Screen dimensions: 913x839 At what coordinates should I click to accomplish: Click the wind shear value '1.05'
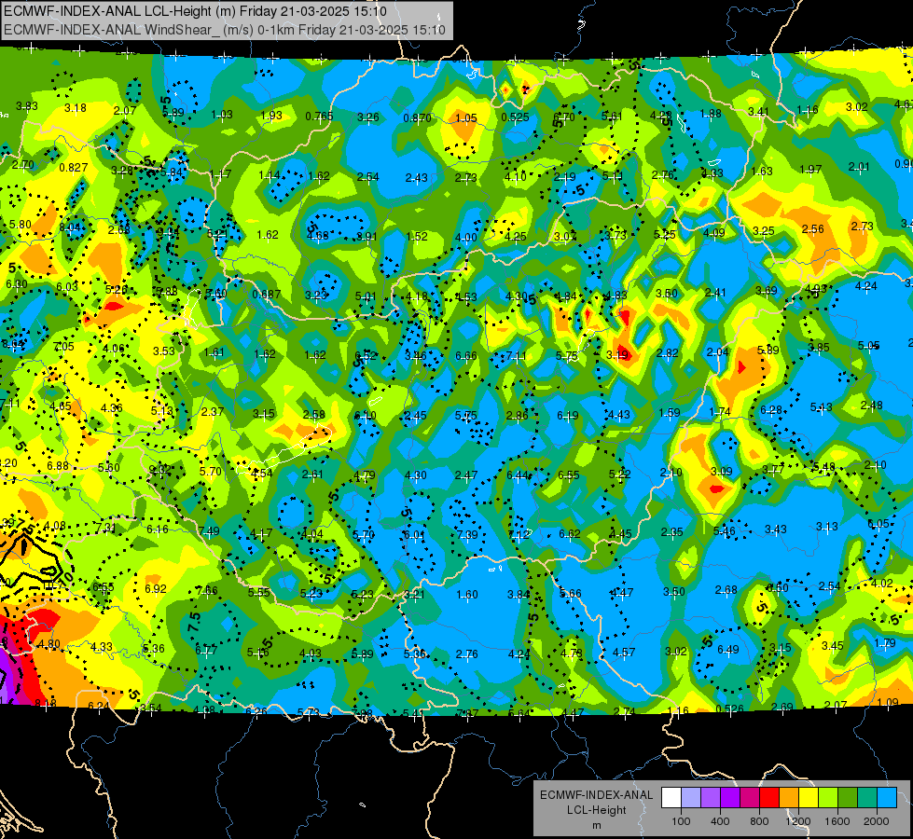tap(465, 118)
